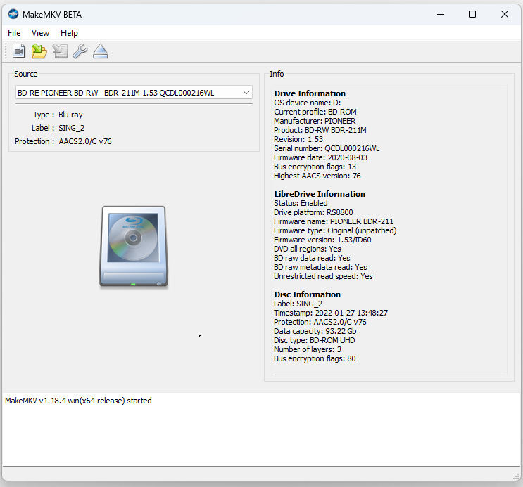Click 'Drive platform: RS8800' line

(x=313, y=212)
